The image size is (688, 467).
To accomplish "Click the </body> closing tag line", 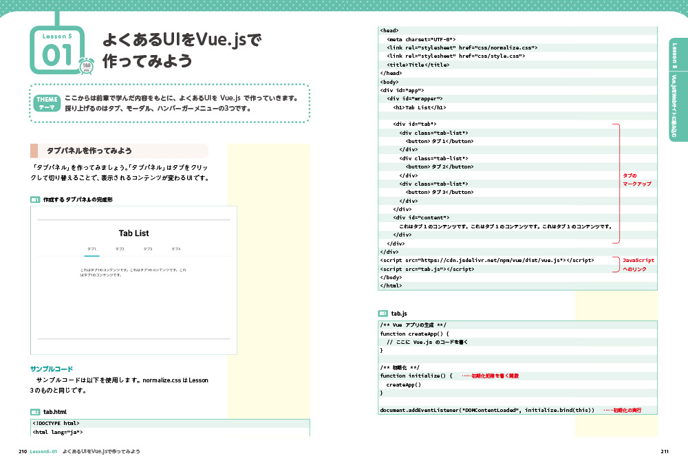I will tap(391, 277).
